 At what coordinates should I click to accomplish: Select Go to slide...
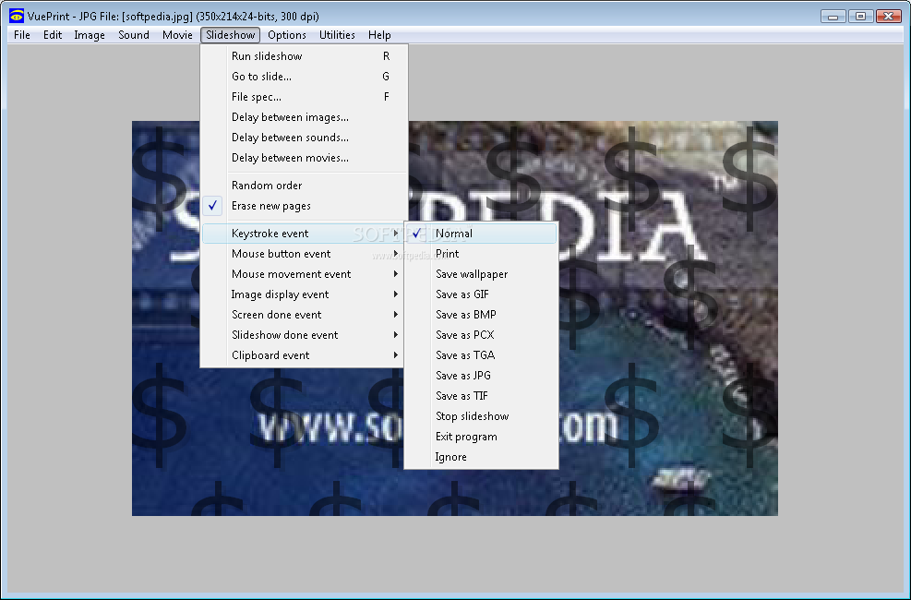pyautogui.click(x=304, y=77)
